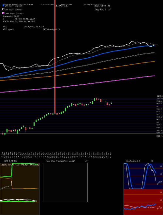Click the white 50 Day legend swatch

pos(3,9)
